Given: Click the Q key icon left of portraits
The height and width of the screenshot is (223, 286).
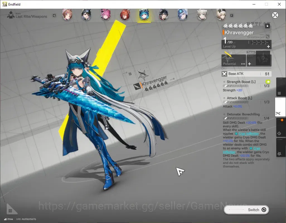Looking at the screenshot, I should click(54, 16).
